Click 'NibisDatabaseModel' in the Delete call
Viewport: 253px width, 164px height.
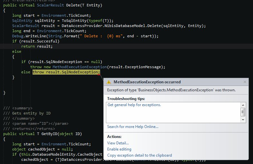125,26
